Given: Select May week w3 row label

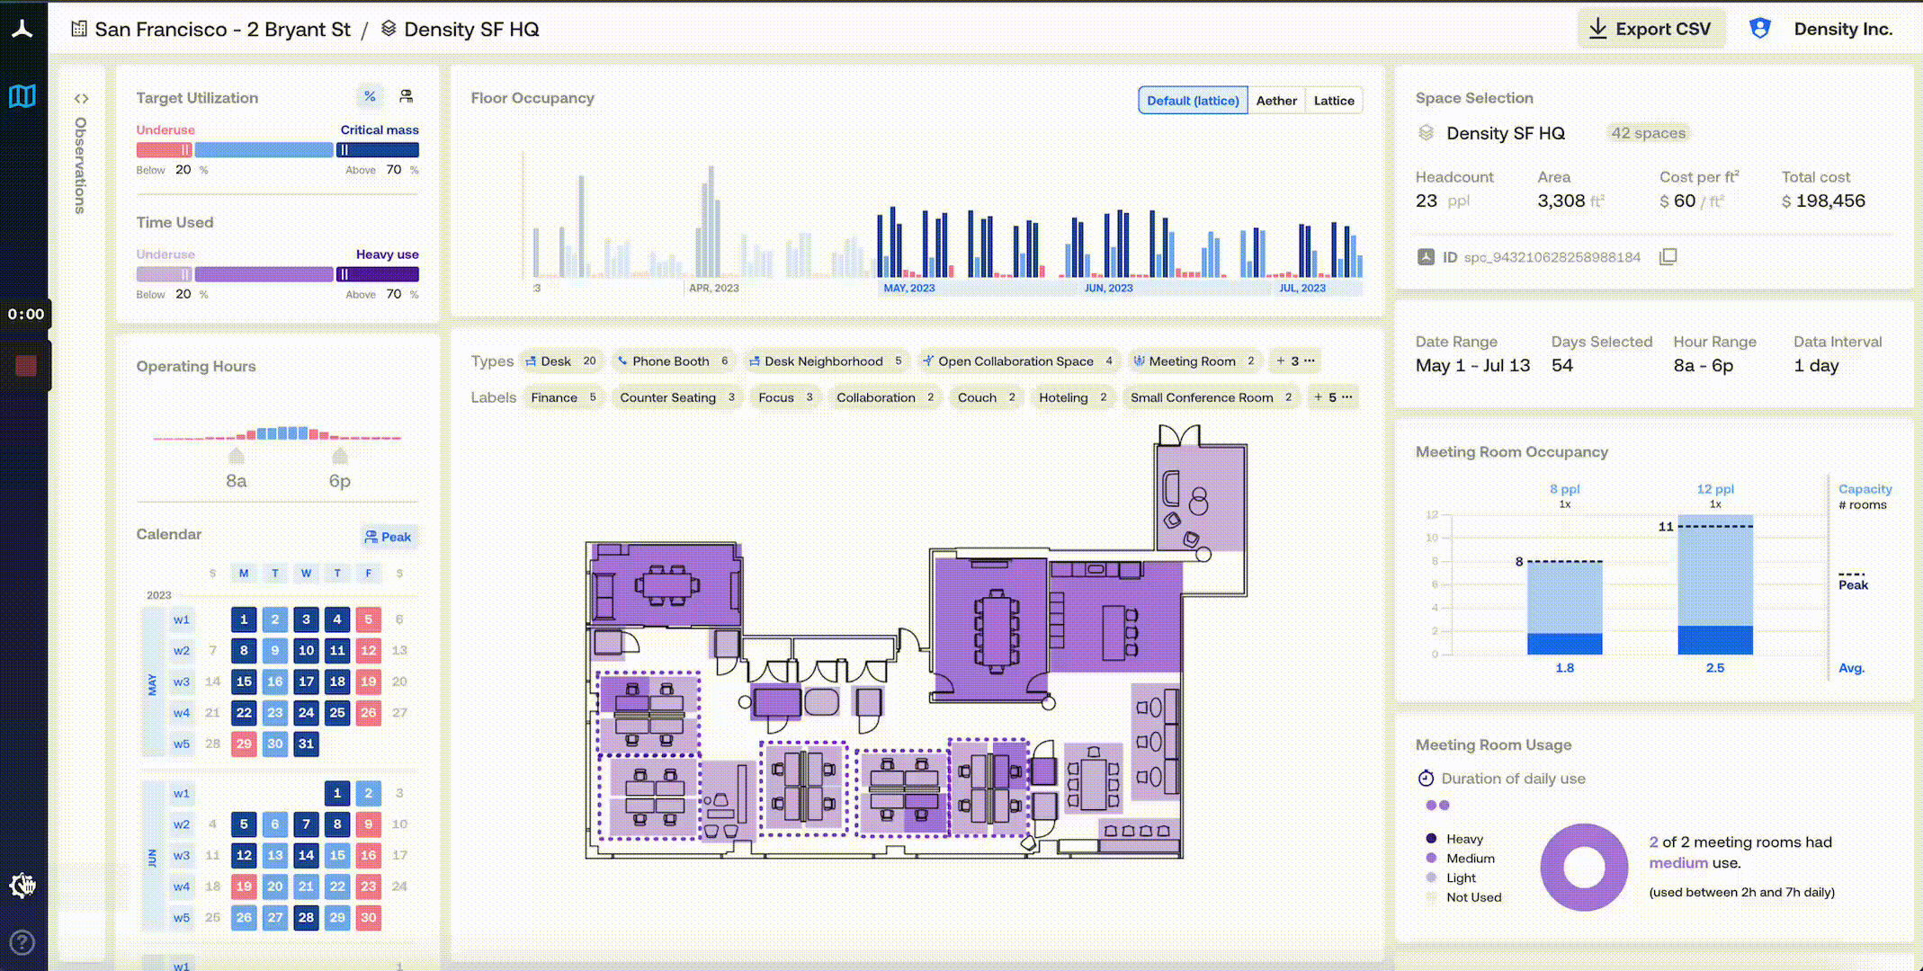Looking at the screenshot, I should (x=182, y=681).
